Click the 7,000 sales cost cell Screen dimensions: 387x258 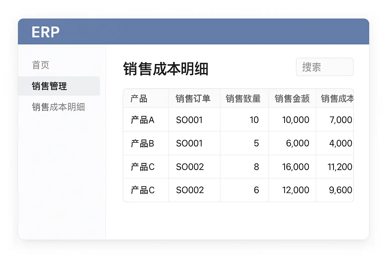click(341, 120)
